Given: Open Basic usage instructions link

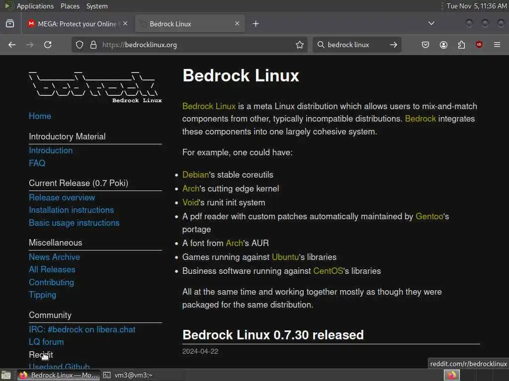Looking at the screenshot, I should (x=74, y=223).
